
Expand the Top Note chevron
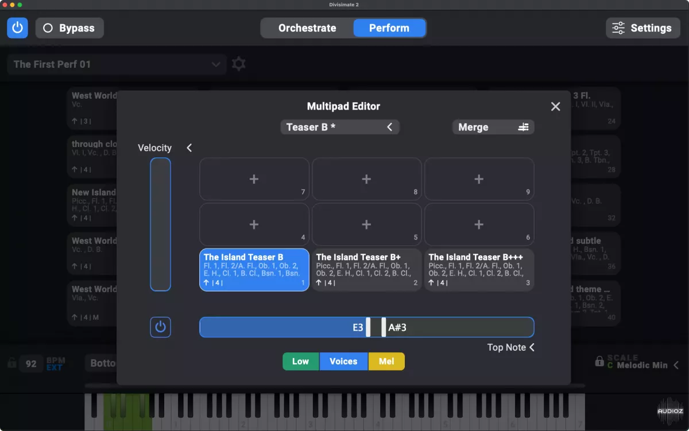(x=532, y=347)
